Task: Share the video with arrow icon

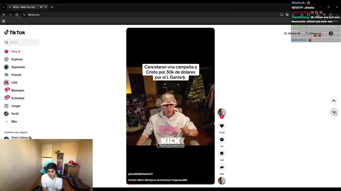Action: pos(222,167)
